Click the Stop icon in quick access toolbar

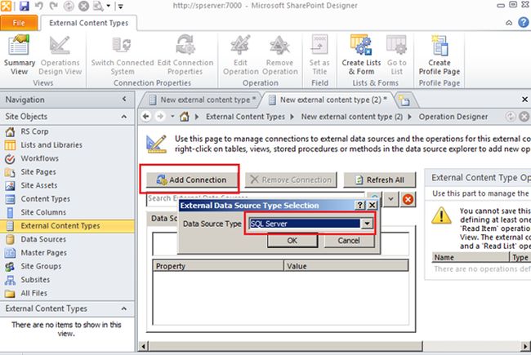coord(83,6)
